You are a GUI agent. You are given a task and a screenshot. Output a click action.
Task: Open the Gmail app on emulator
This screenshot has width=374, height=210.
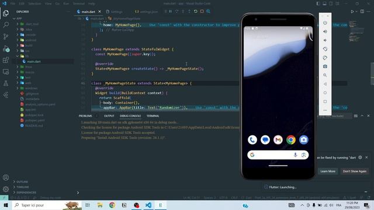(278, 140)
